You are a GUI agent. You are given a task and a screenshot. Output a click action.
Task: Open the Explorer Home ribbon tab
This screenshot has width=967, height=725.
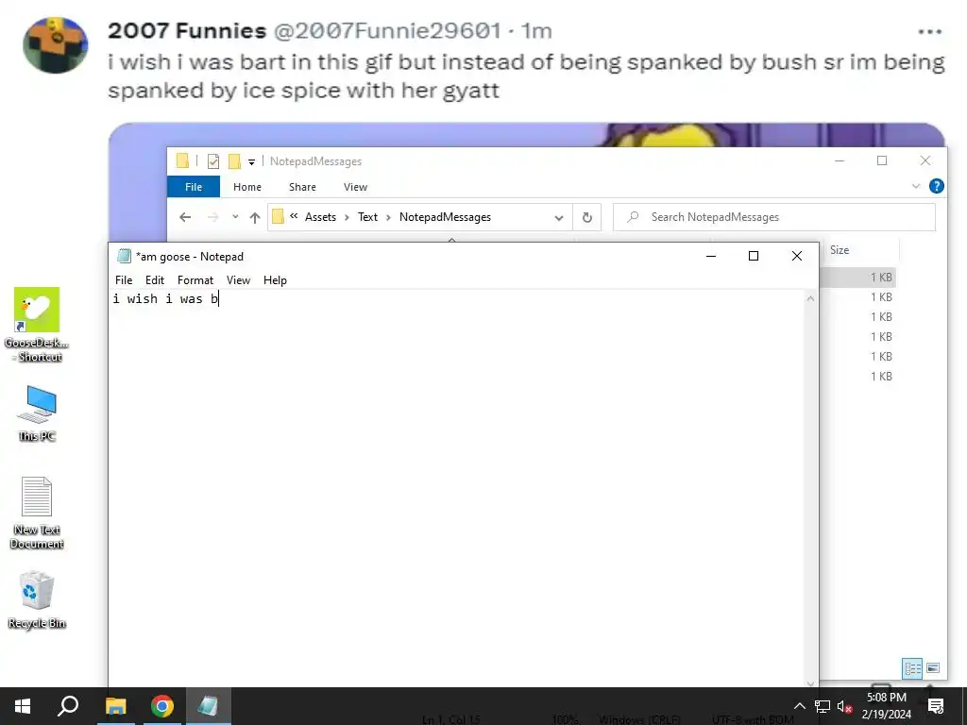247,187
